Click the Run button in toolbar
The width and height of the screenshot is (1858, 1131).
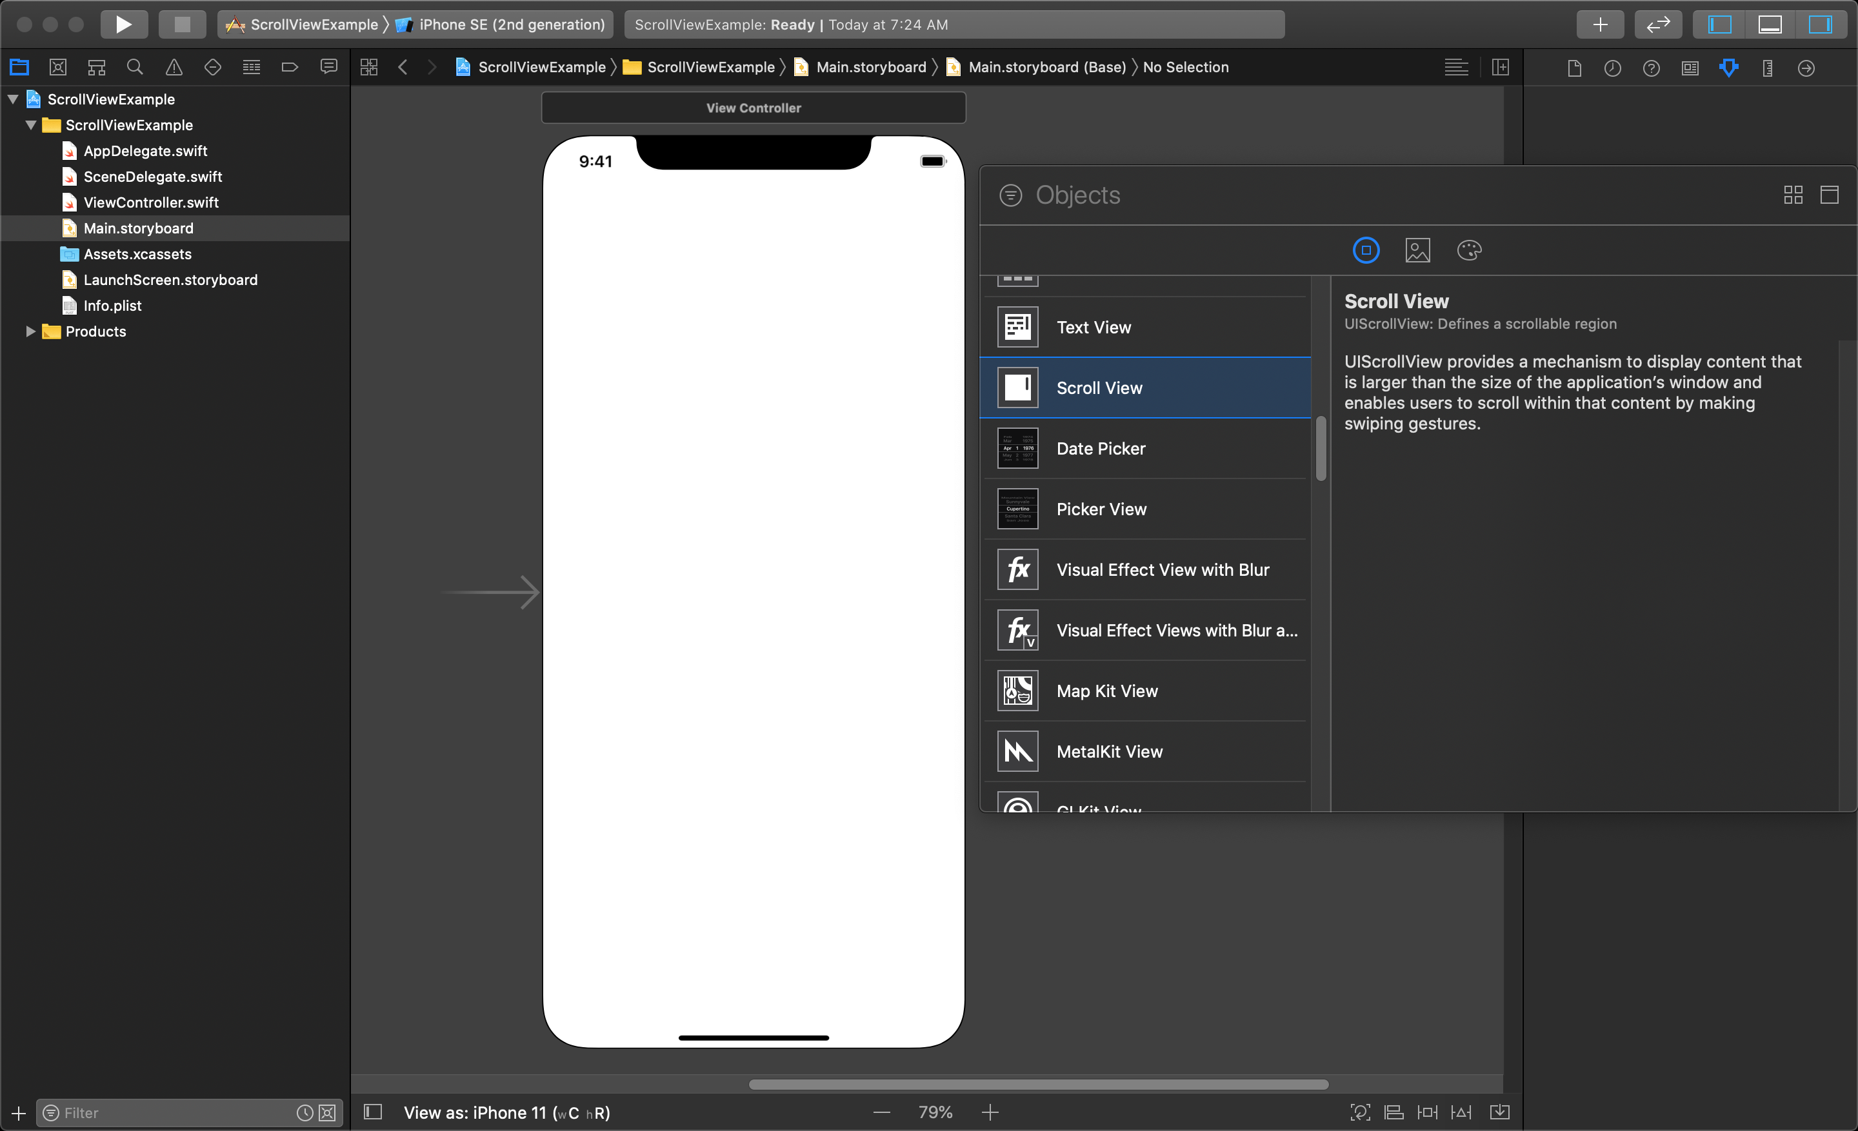121,23
